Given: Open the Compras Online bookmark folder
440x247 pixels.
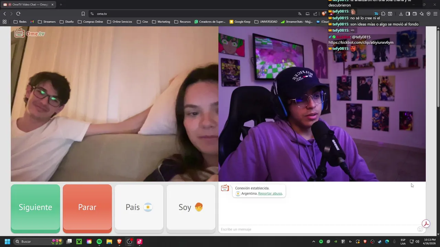Looking at the screenshot, I should (90, 22).
